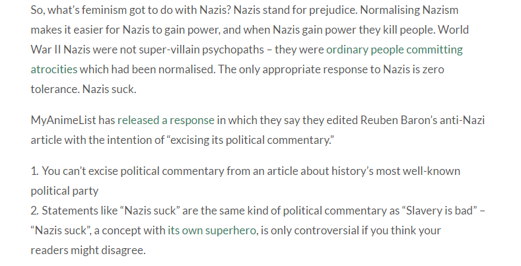Click the word "MyAnimeList" in the second paragraph
Image resolution: width=521 pixels, height=266 pixels.
63,120
